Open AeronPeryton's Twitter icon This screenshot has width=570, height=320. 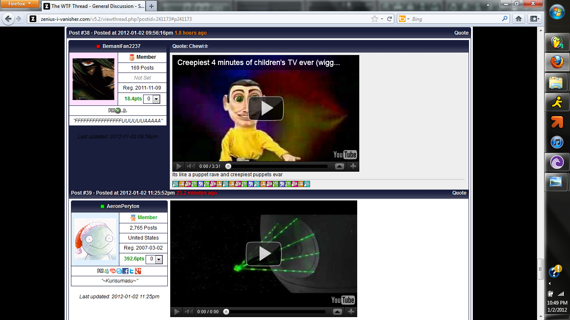(131, 271)
